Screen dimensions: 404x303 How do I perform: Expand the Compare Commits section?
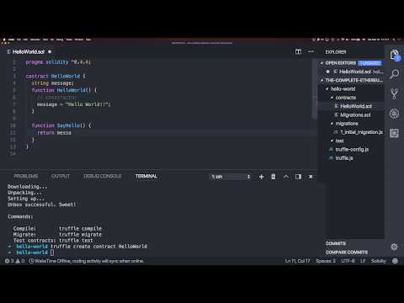(347, 252)
